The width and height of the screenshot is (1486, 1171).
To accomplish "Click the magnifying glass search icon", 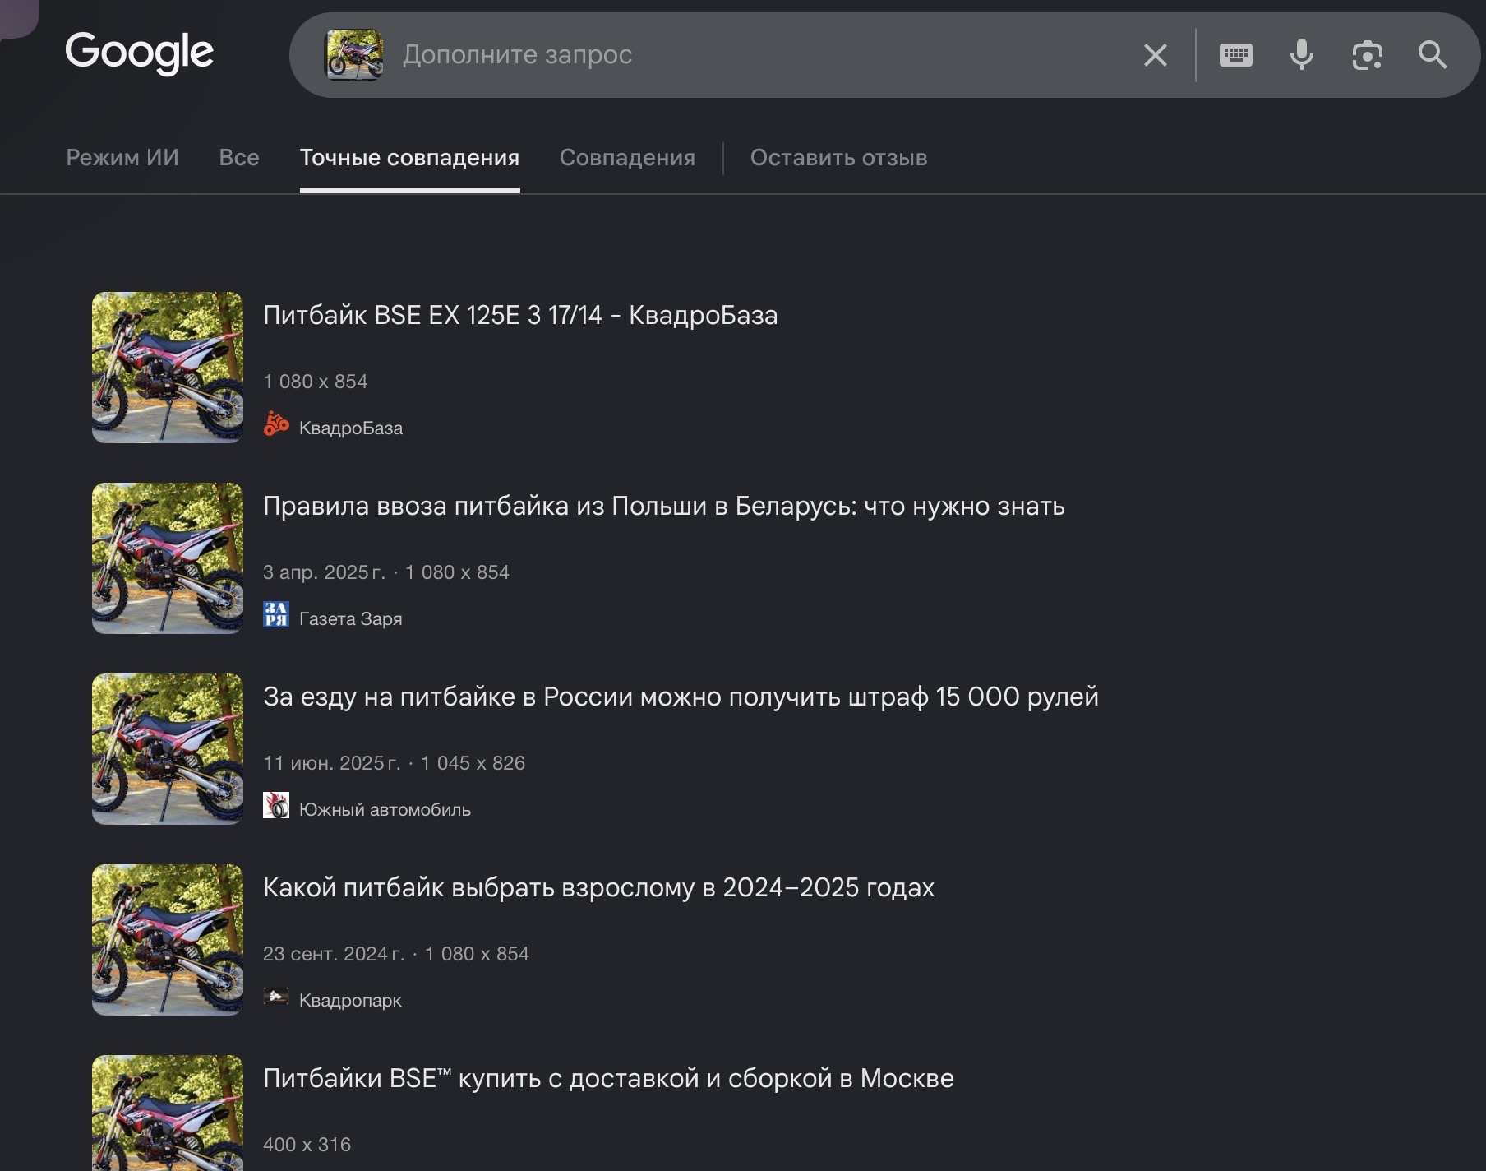I will [x=1433, y=55].
